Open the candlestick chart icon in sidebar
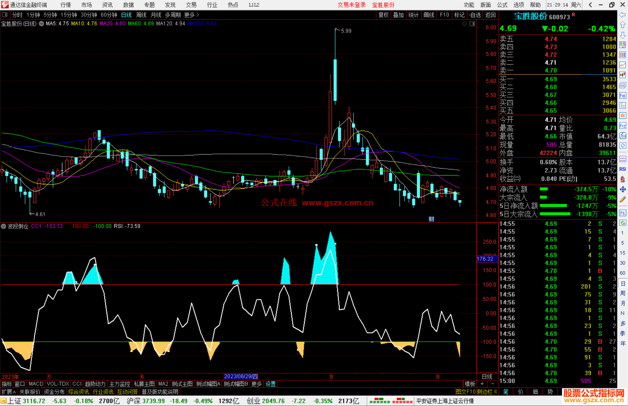Image resolution: width=628 pixels, height=406 pixels. [x=622, y=75]
